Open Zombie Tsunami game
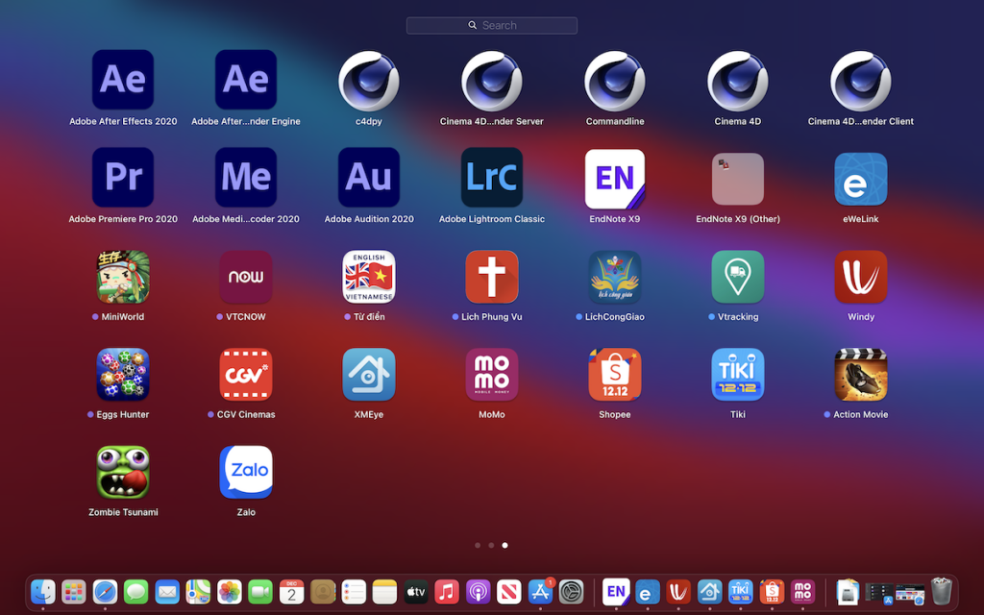The height and width of the screenshot is (615, 984). pyautogui.click(x=122, y=471)
